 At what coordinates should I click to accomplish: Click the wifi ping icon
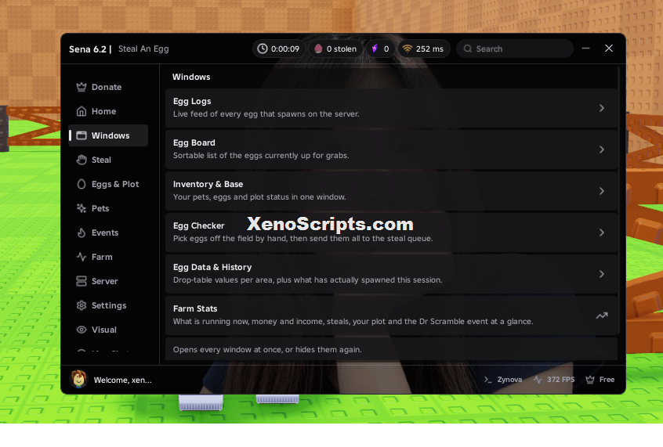click(408, 49)
